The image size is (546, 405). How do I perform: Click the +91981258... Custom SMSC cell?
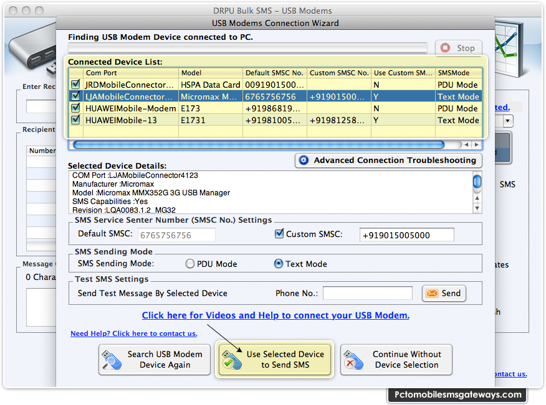[x=339, y=120]
